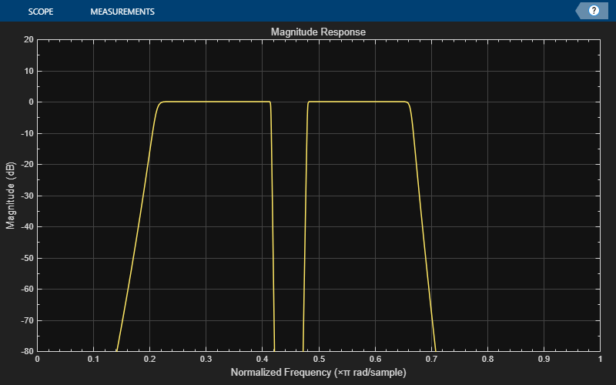Click the 10 tick label on the y-axis
Screen dimensions: 616x385
[28, 71]
